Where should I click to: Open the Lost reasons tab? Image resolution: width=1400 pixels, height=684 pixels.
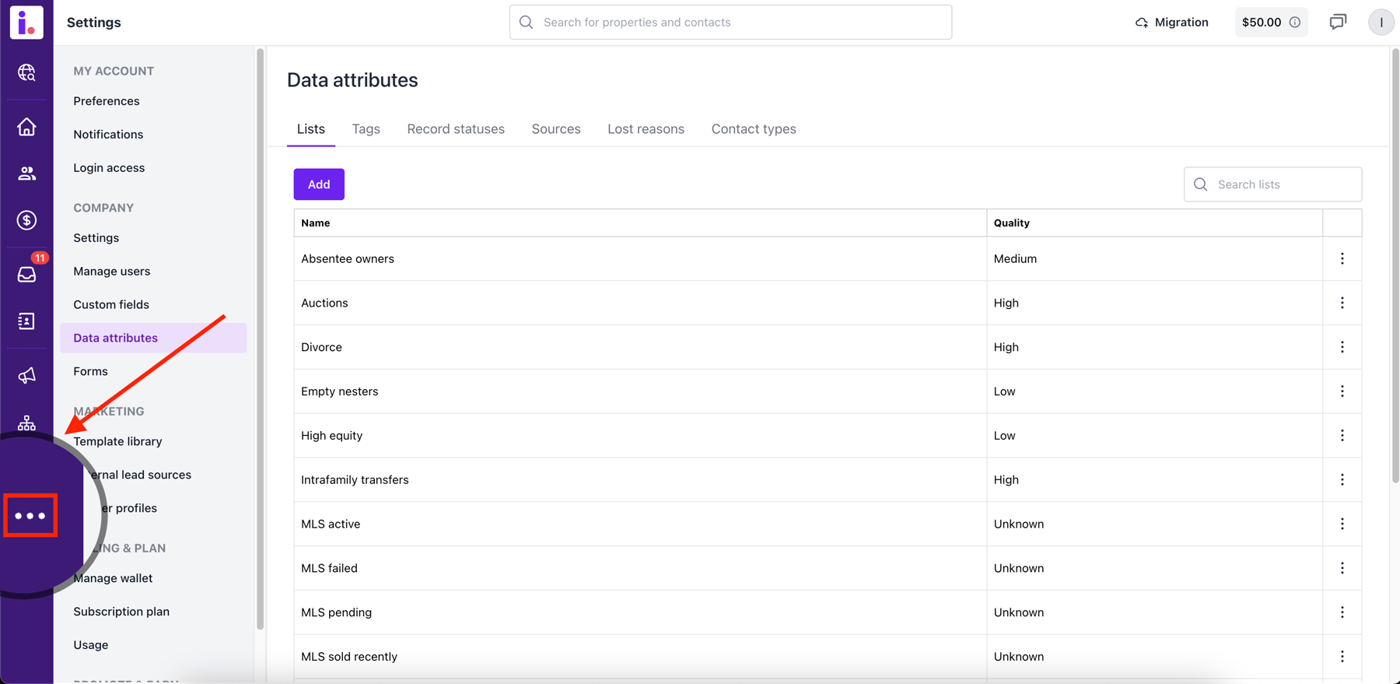[646, 129]
